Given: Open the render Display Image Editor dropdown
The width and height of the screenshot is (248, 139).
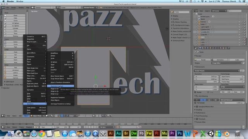Looking at the screenshot, I should [x=227, y=63].
